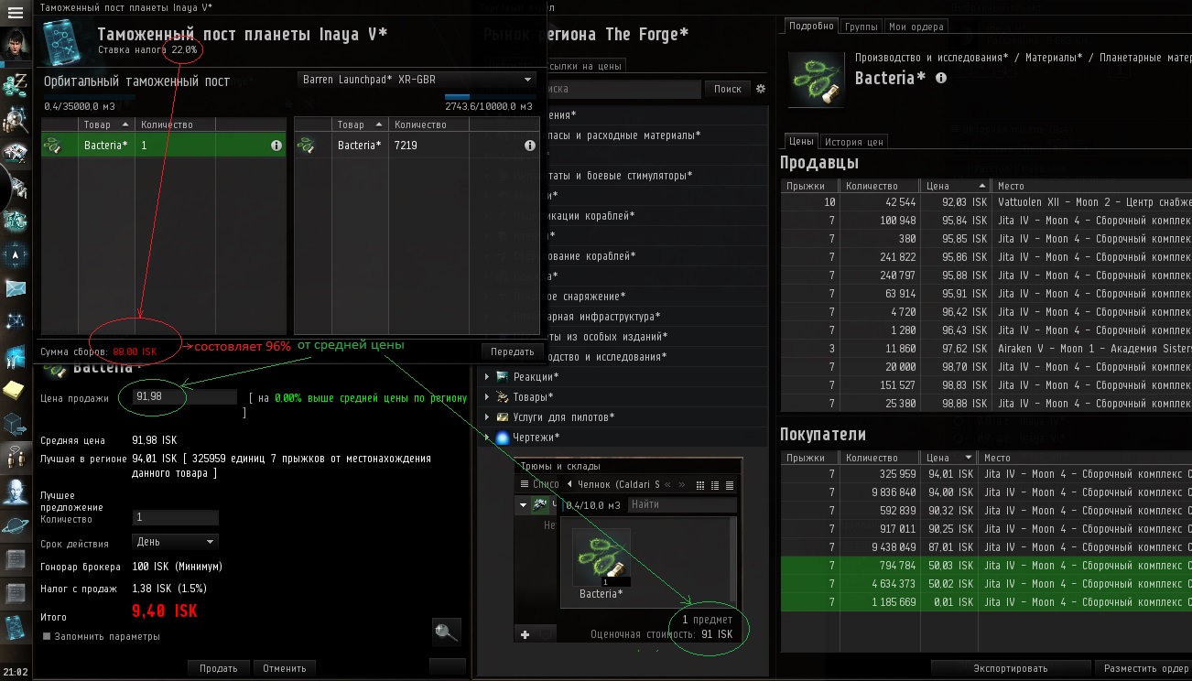1192x681 pixels.
Task: Click the Количество input field in sell window
Action: pyautogui.click(x=175, y=517)
